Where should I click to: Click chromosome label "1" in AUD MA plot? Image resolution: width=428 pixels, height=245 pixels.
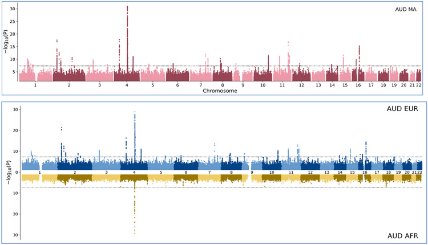pos(35,85)
